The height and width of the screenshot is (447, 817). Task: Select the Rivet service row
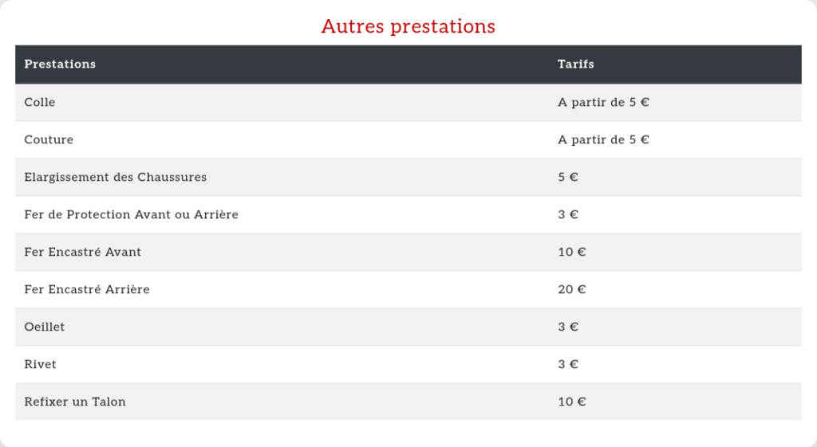pos(41,364)
